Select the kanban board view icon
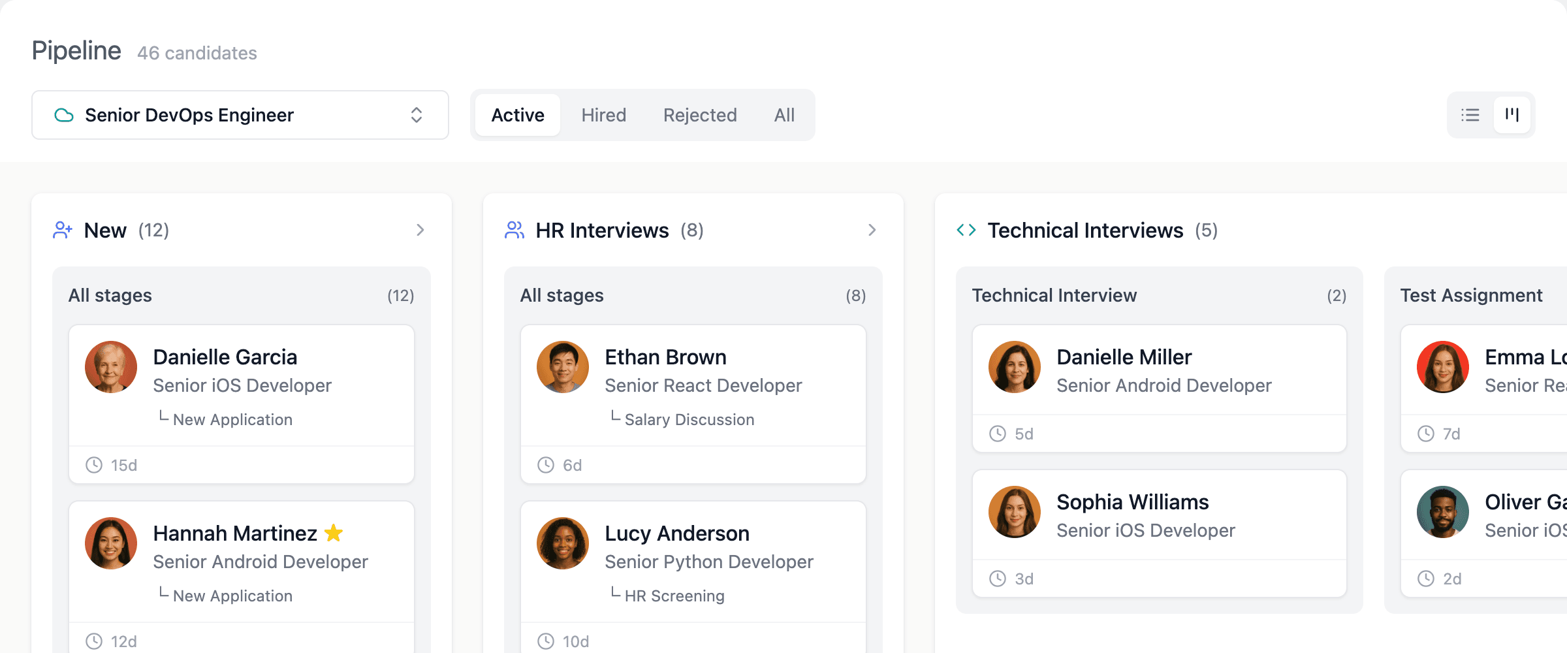 click(x=1513, y=115)
